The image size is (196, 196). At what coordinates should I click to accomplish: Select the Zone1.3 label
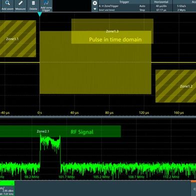(x=112, y=31)
